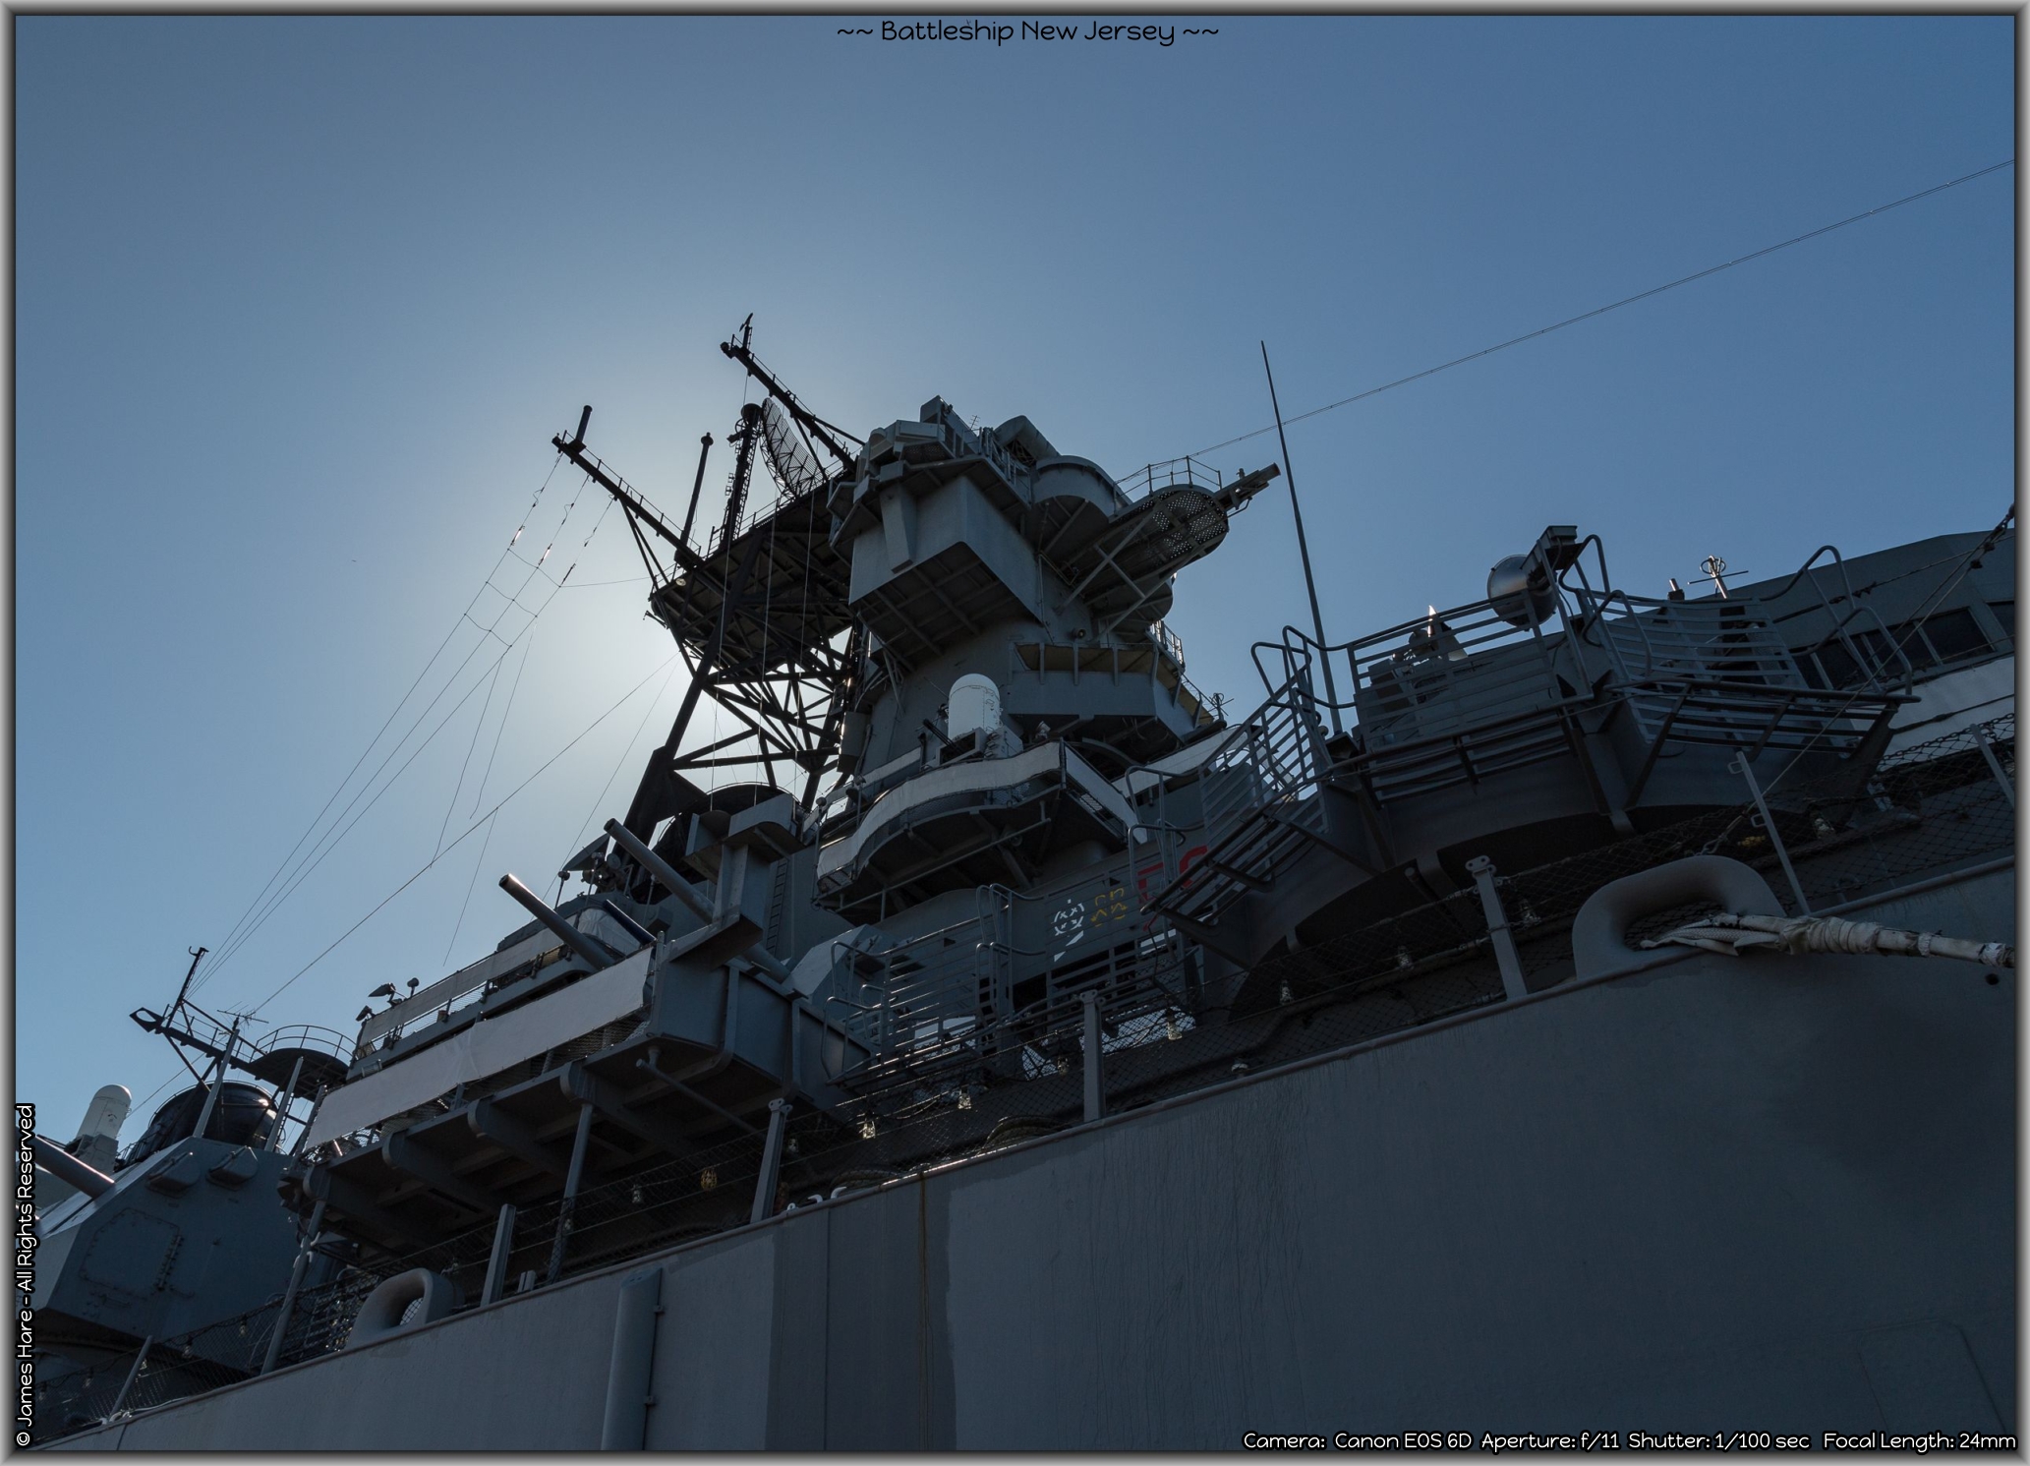The height and width of the screenshot is (1466, 2030).
Task: Click the "Focal Length: 24mm" caption
Action: (1920, 1441)
